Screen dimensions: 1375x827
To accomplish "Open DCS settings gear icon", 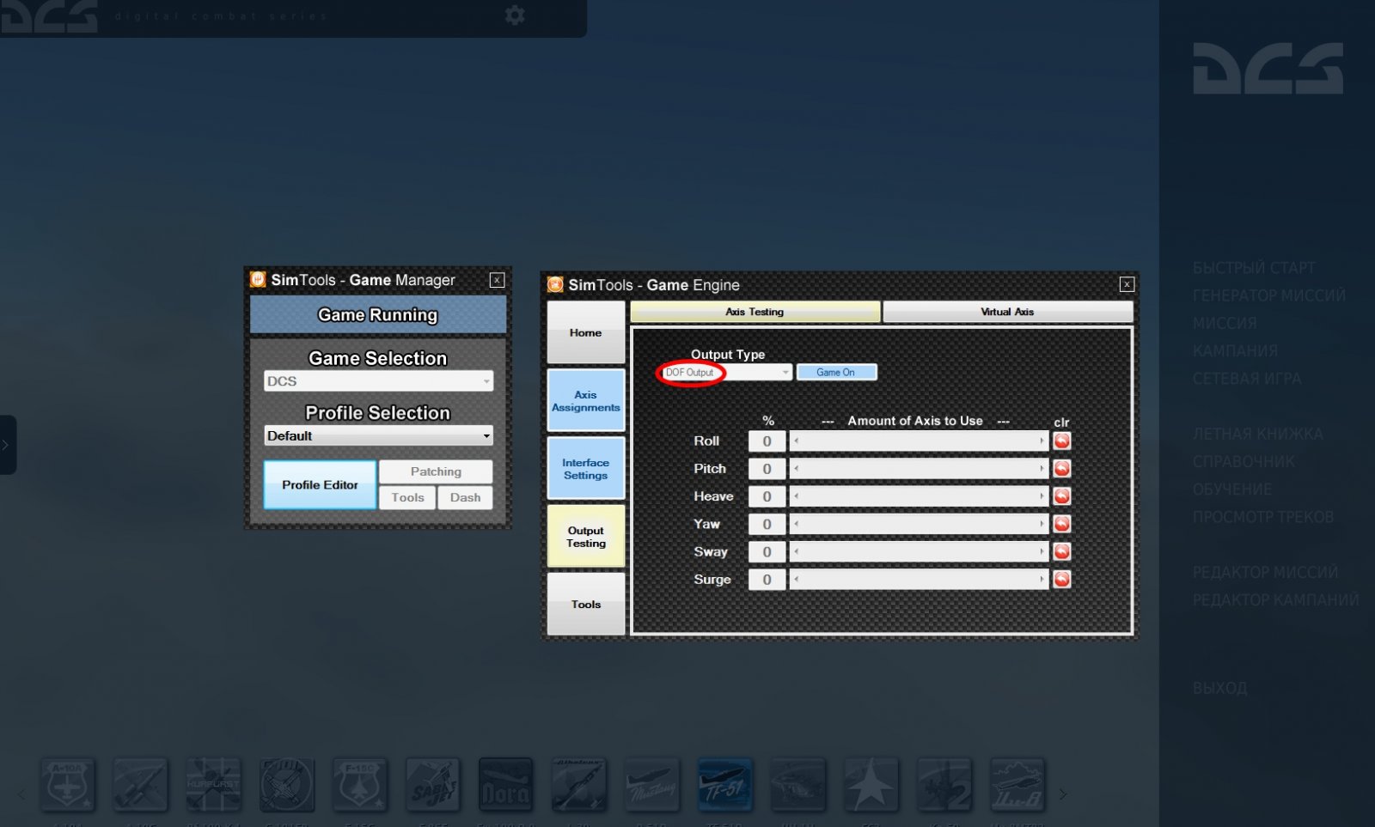I will [515, 15].
